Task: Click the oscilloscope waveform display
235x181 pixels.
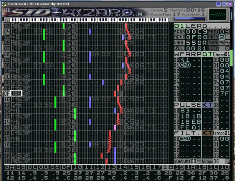Action: 218,15
